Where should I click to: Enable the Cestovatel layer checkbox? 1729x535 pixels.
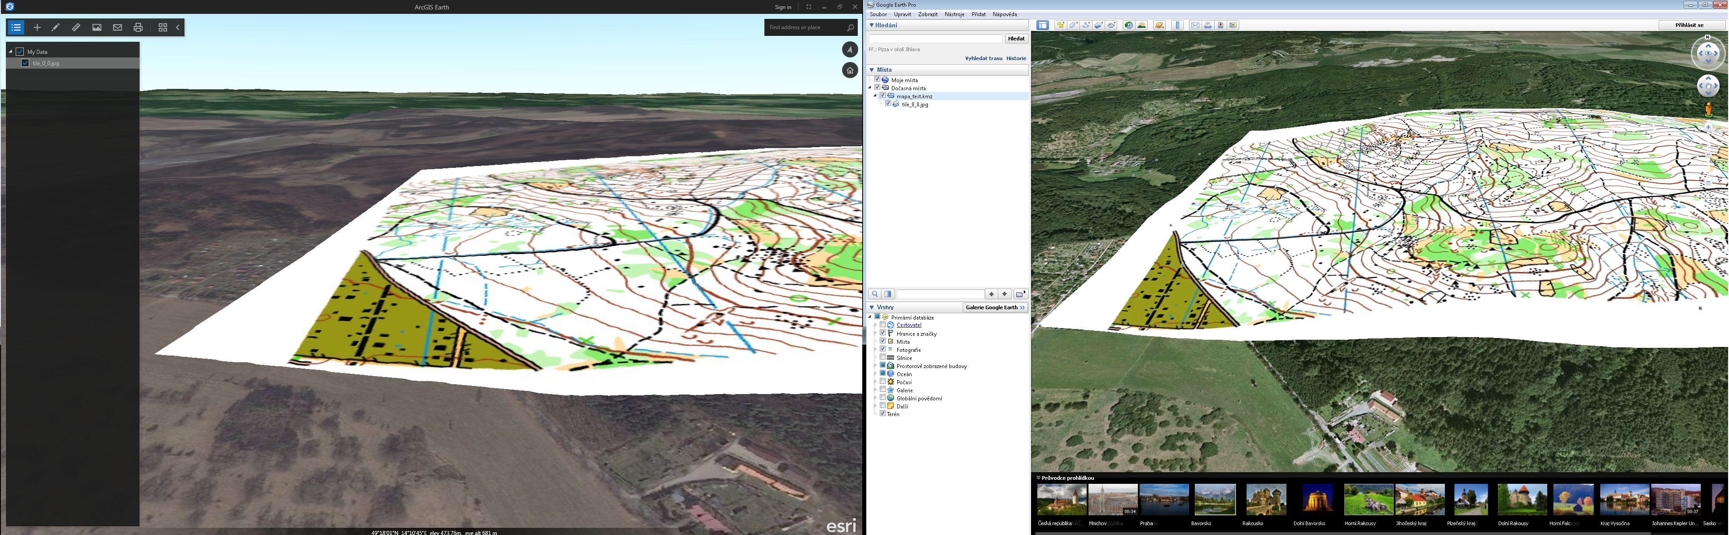[x=882, y=325]
